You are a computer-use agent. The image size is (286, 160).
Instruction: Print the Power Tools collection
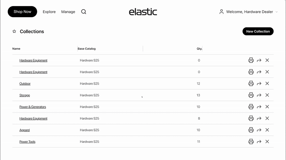point(251,142)
